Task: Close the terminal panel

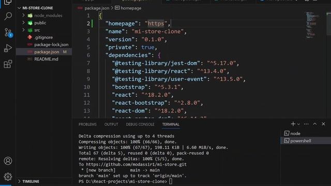Action: [x=323, y=124]
